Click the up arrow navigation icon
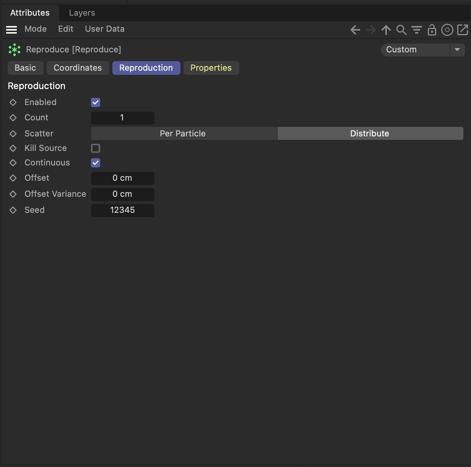 386,30
